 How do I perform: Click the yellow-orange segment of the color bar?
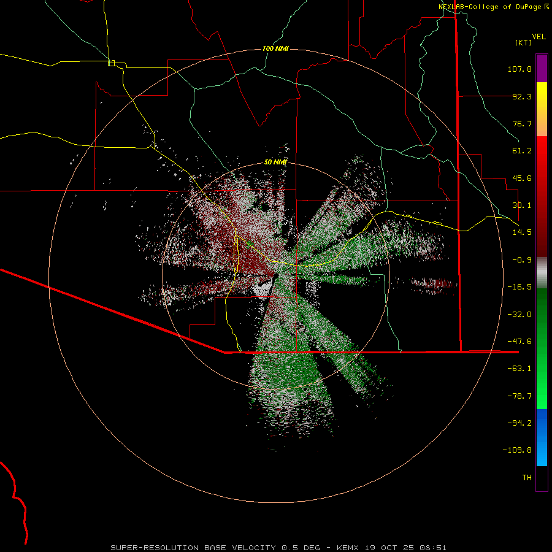click(542, 109)
